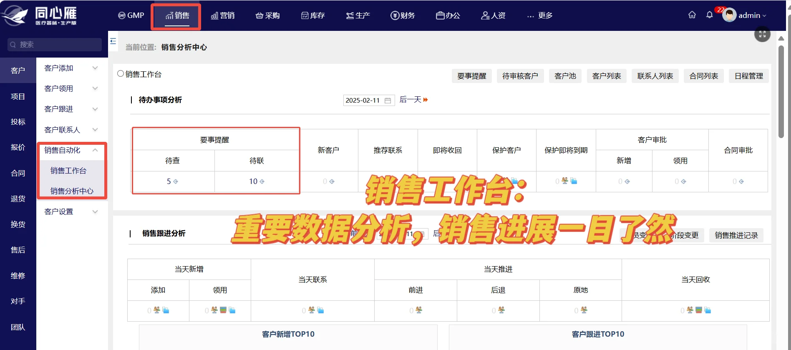
Task: Click the 要事提醒 button in toolbar
Action: coord(471,76)
